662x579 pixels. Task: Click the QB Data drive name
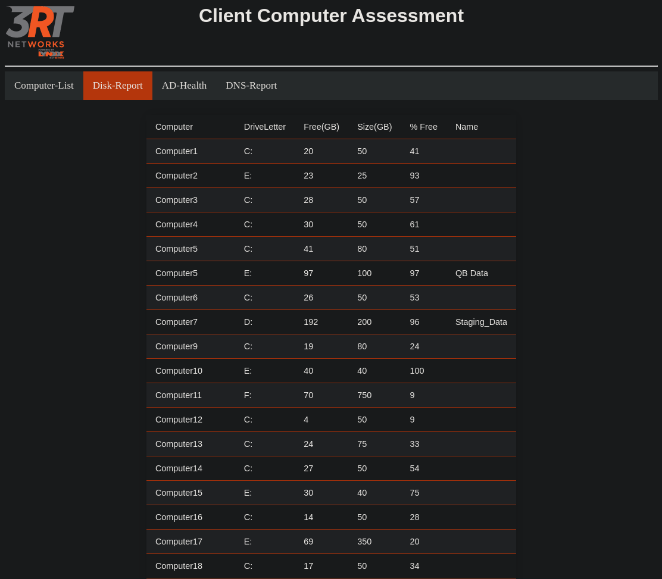coord(471,273)
